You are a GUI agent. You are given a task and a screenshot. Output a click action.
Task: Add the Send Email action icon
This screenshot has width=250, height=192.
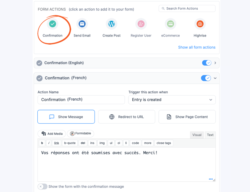[x=82, y=24]
